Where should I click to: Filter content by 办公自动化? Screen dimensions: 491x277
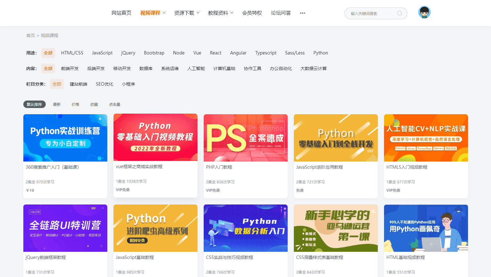(281, 68)
